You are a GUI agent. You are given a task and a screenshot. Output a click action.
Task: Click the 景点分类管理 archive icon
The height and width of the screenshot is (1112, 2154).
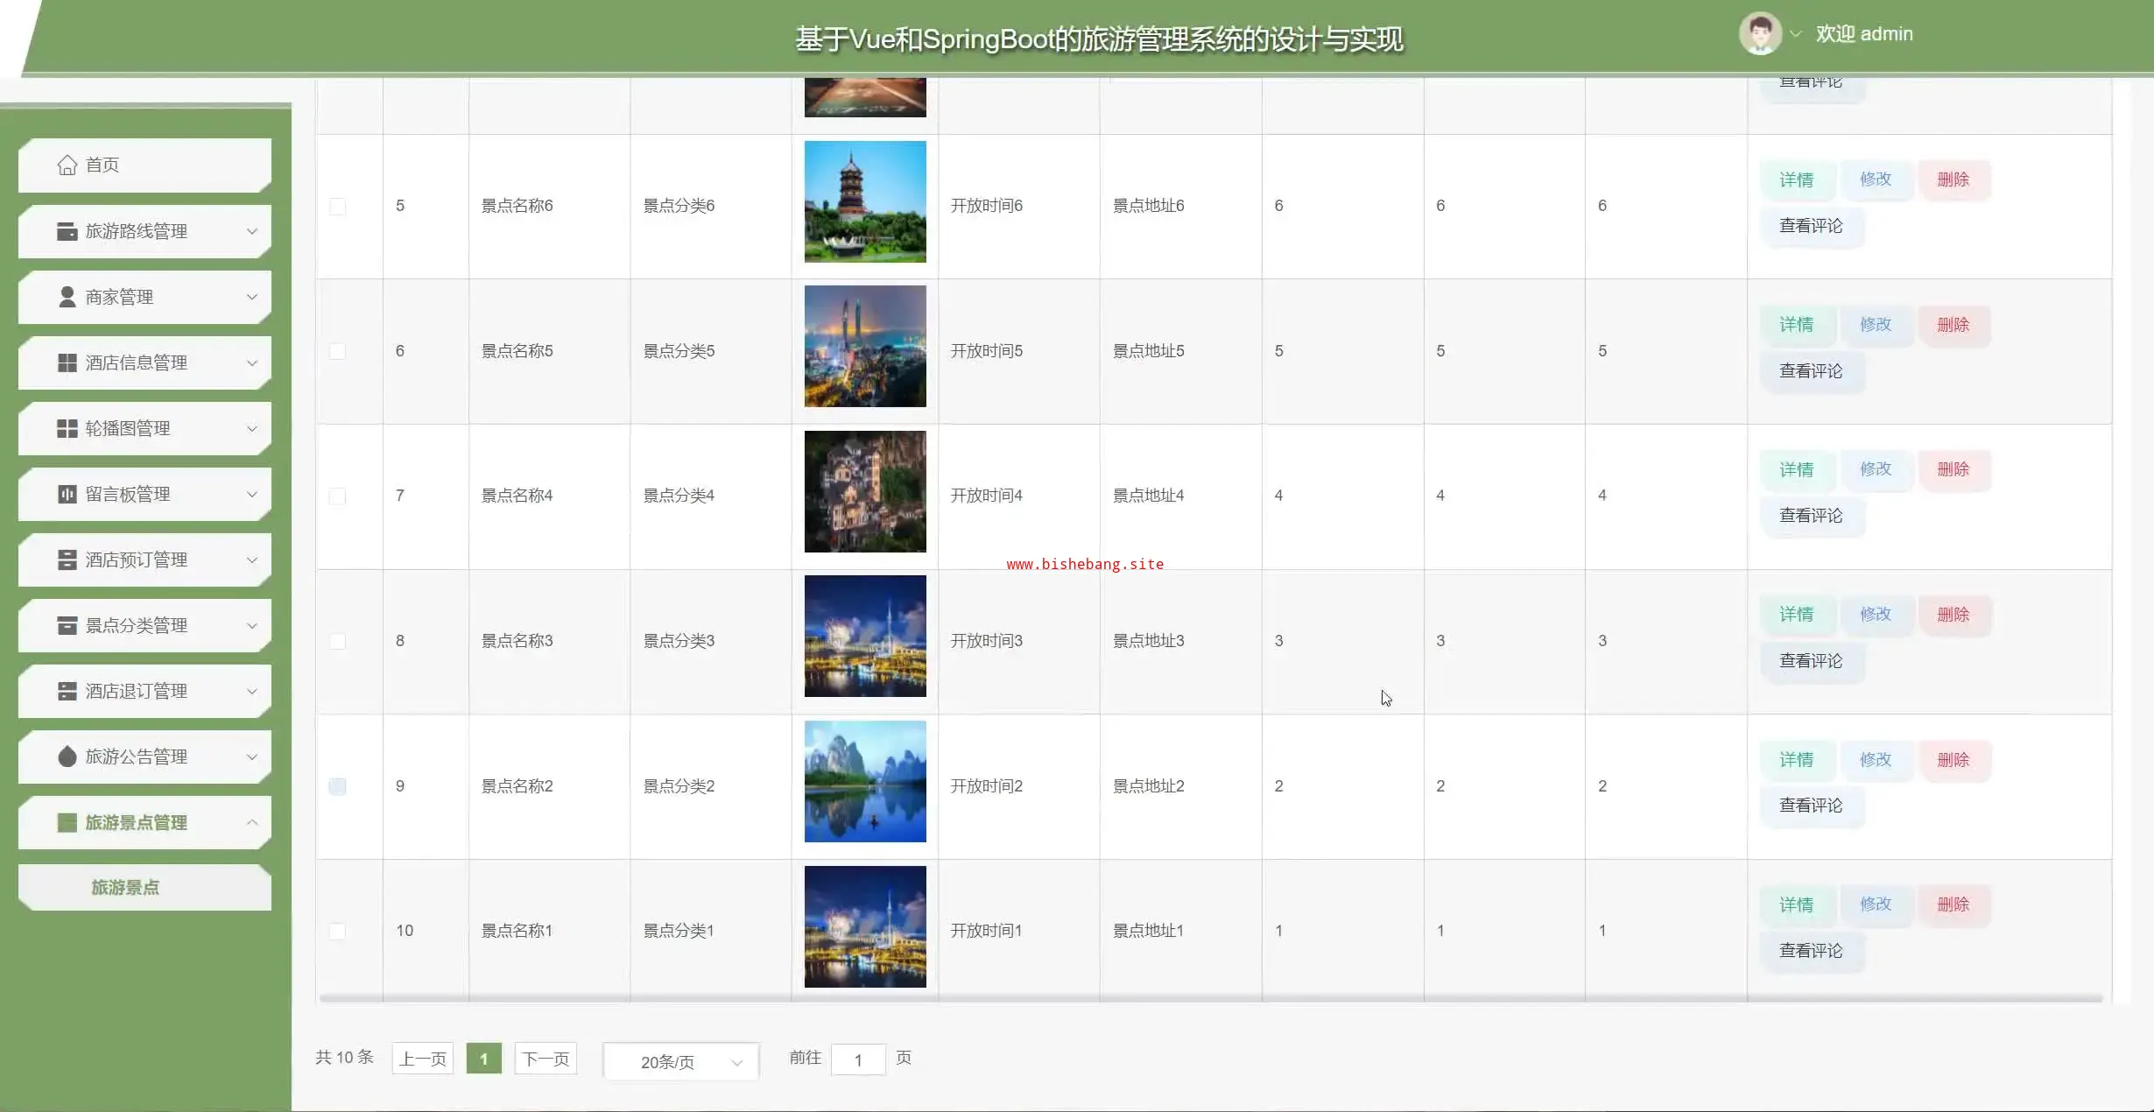67,626
